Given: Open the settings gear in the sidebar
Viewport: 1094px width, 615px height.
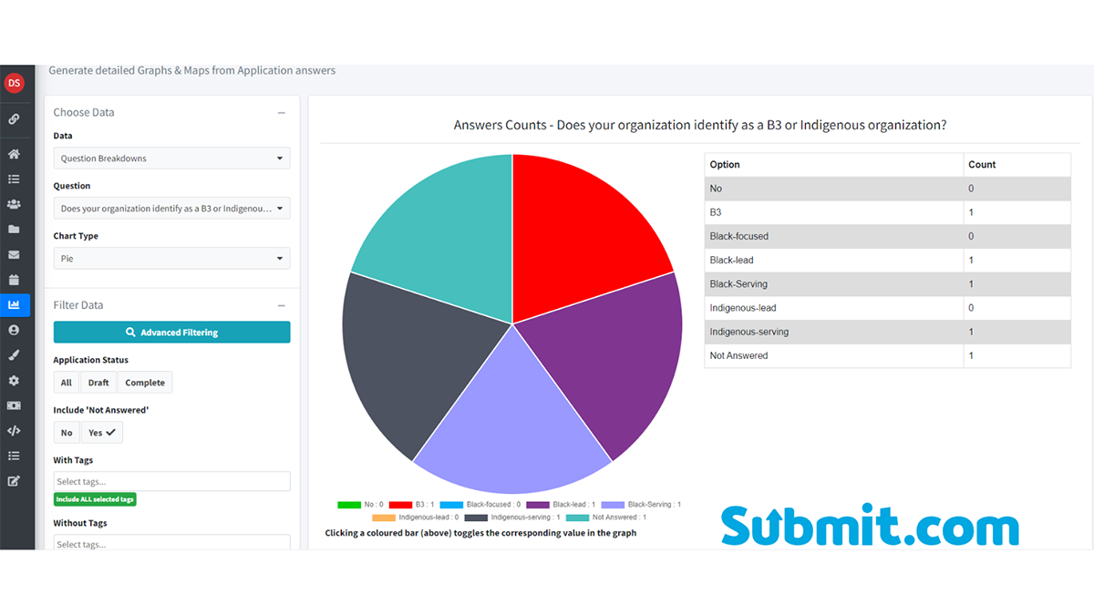Looking at the screenshot, I should coord(15,380).
